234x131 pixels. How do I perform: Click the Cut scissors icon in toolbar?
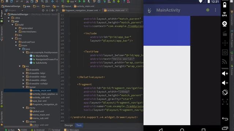(27, 1)
